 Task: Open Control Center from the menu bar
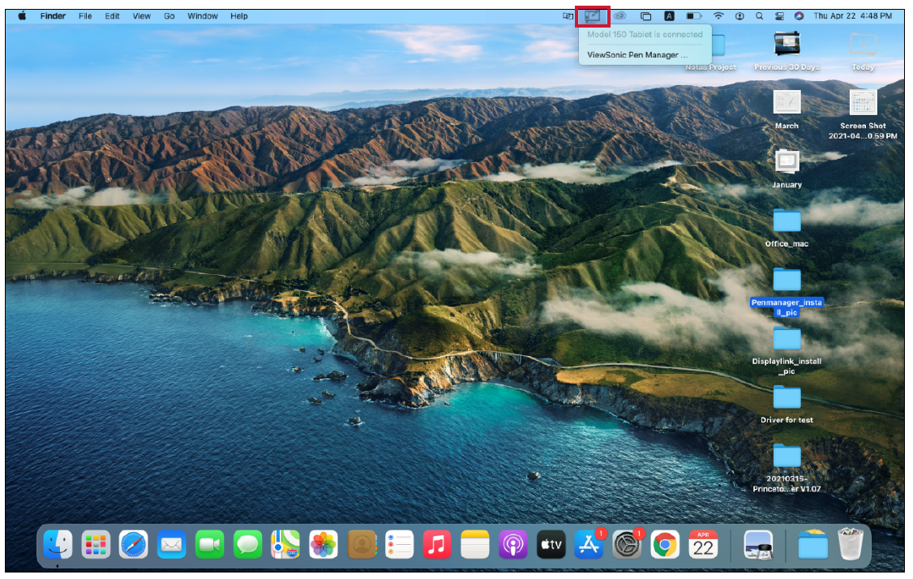pos(779,15)
